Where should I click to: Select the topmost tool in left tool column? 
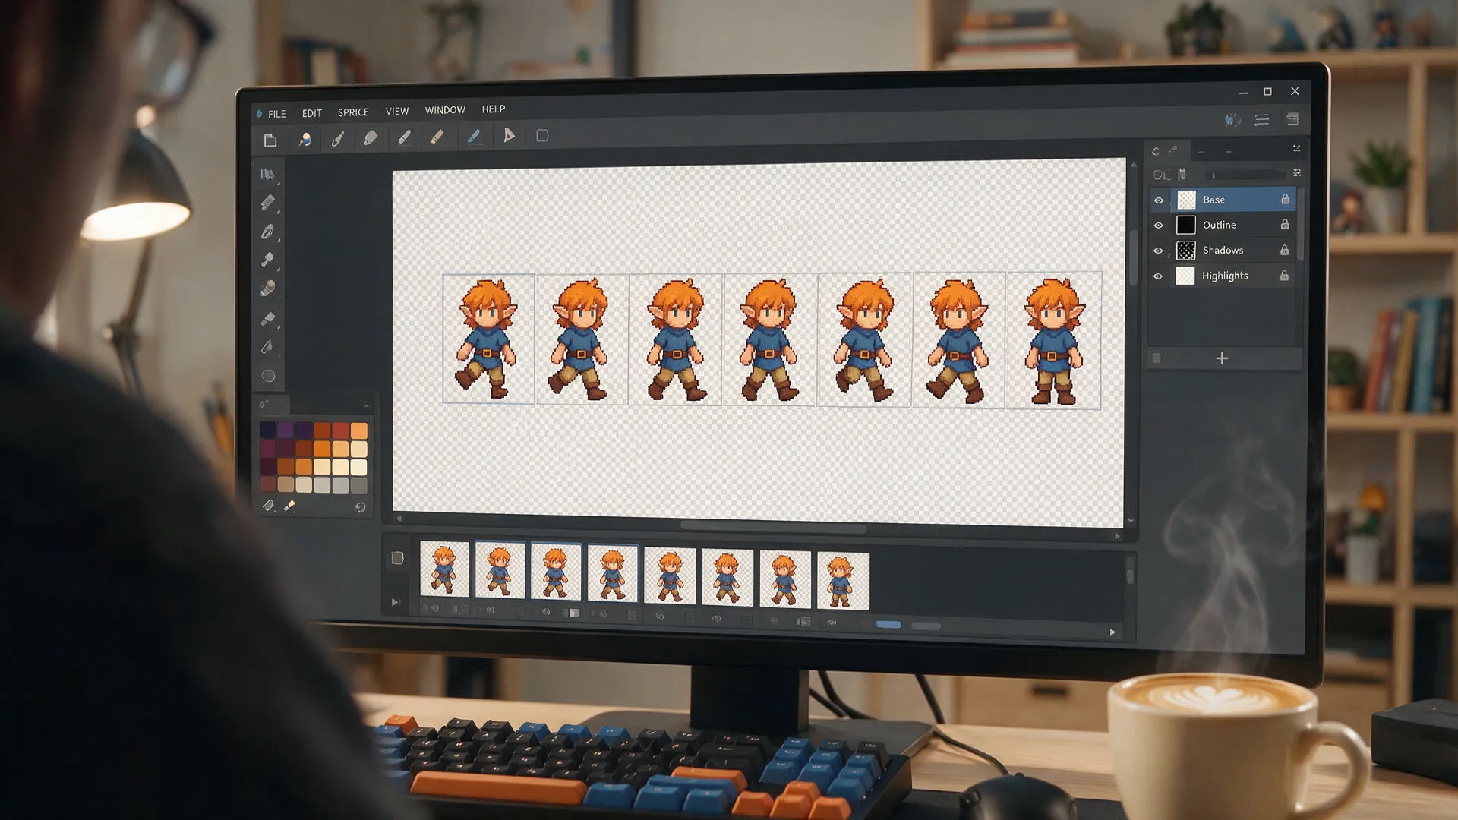tap(267, 174)
